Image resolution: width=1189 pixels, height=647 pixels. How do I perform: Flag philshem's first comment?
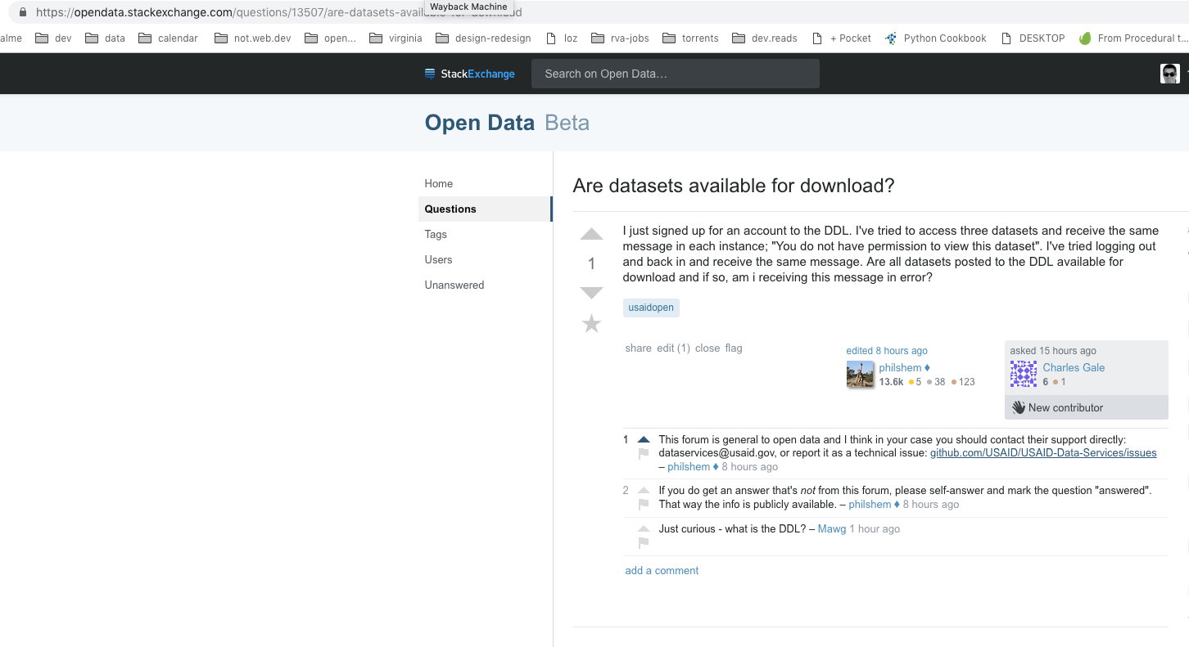643,454
